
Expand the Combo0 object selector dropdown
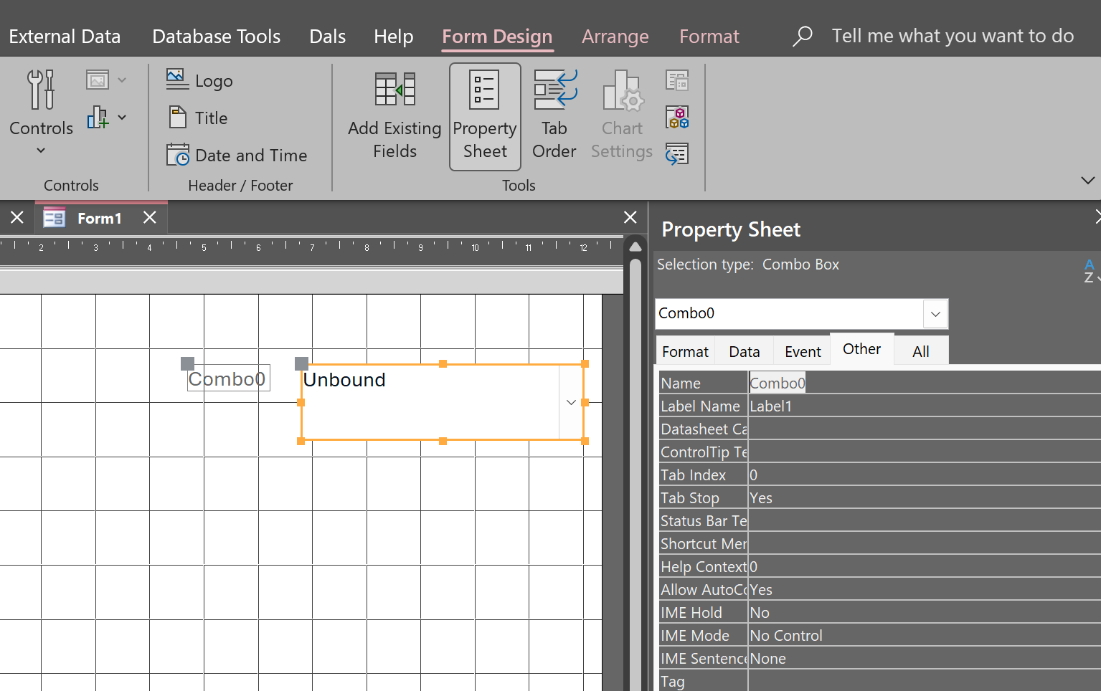[935, 314]
